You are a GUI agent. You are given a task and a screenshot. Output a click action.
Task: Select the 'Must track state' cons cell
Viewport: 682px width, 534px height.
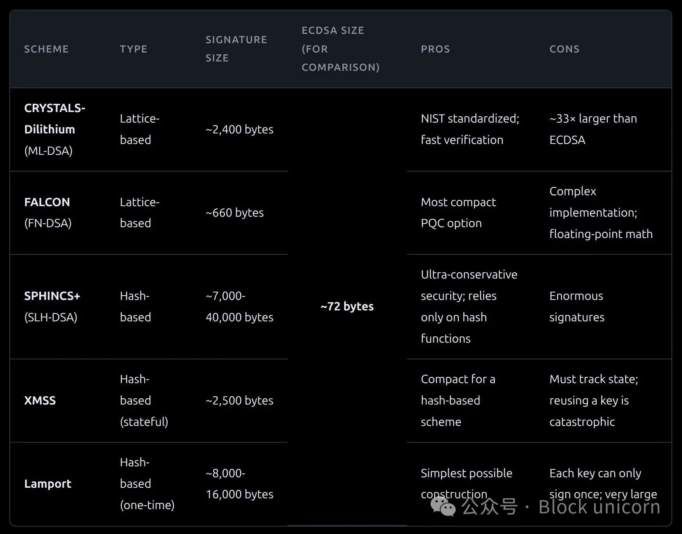pos(593,400)
